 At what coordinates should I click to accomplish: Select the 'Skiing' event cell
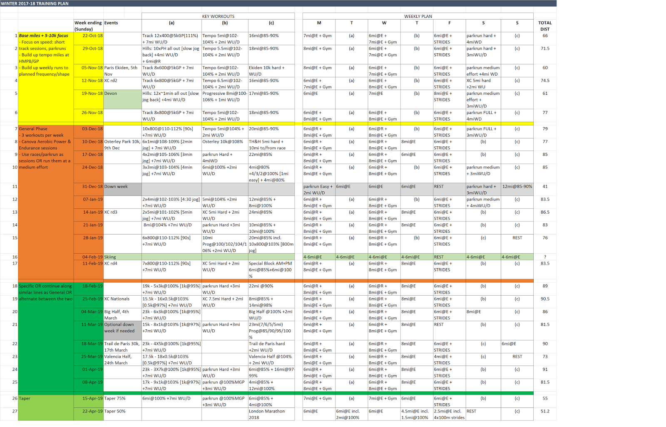click(122, 257)
